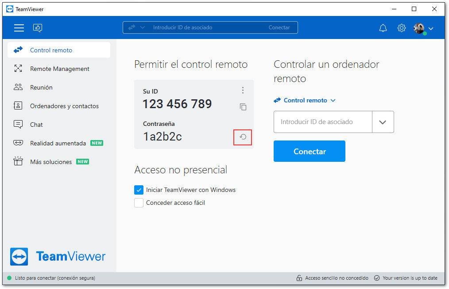This screenshot has height=289, width=449.
Task: Select Control remoto in sidebar
Action: [59, 50]
